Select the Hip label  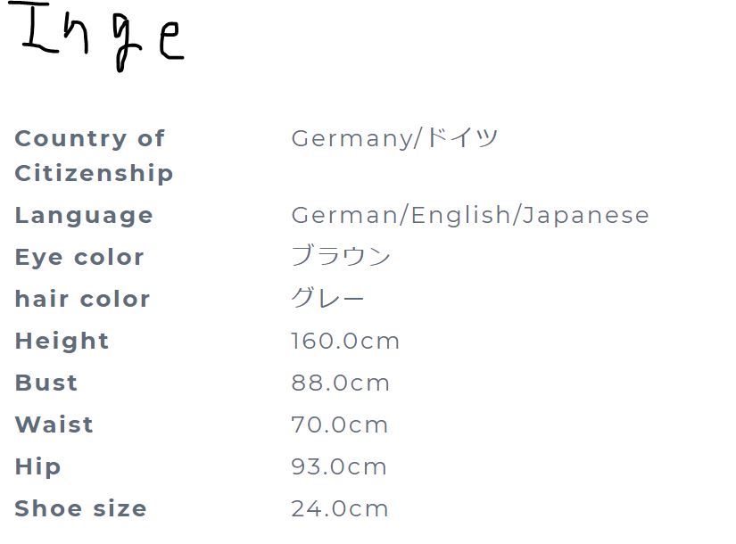click(x=37, y=467)
